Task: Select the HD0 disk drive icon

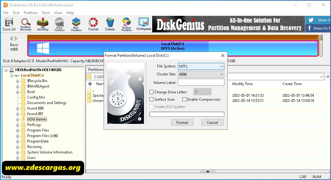Action: [12, 70]
